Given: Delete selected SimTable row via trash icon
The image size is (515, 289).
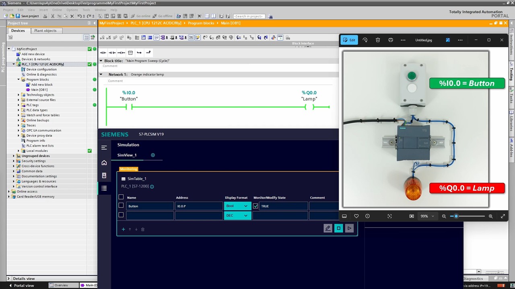Looking at the screenshot, I should [x=142, y=229].
